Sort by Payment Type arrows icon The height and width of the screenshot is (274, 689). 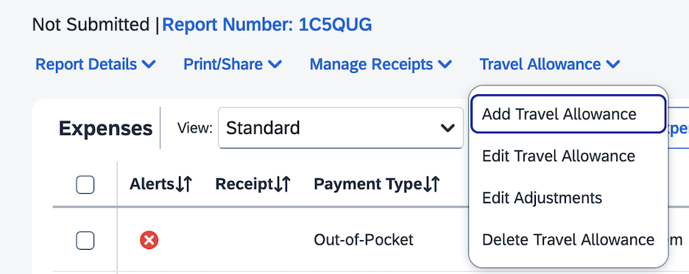click(x=431, y=185)
